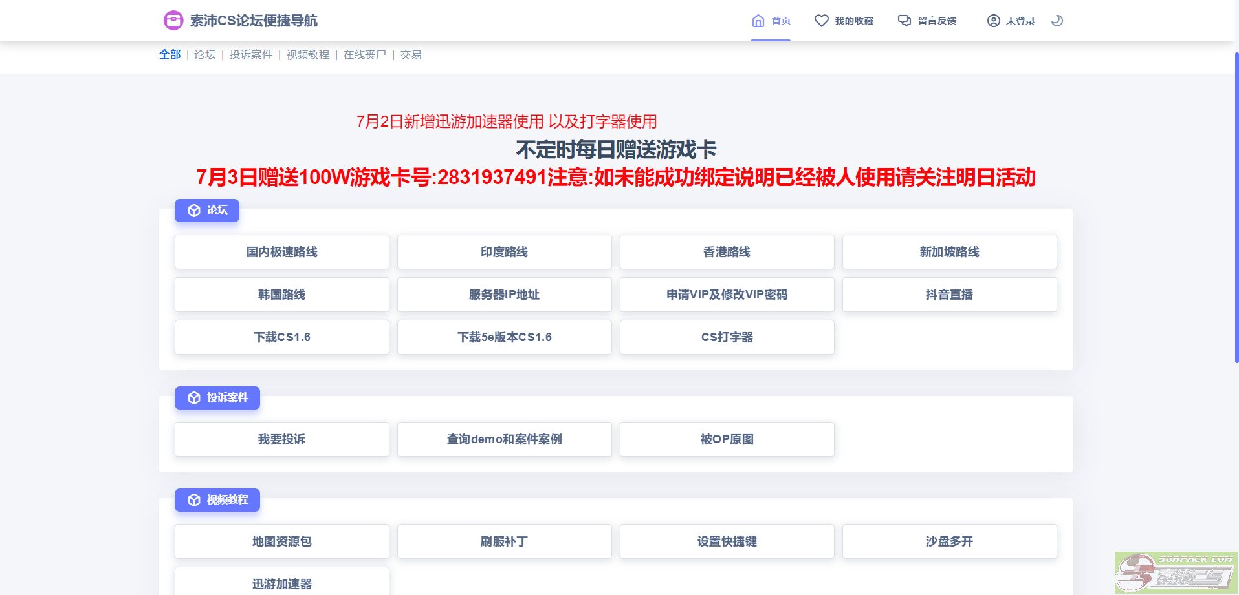Click the chat bubble feedback icon

click(904, 21)
